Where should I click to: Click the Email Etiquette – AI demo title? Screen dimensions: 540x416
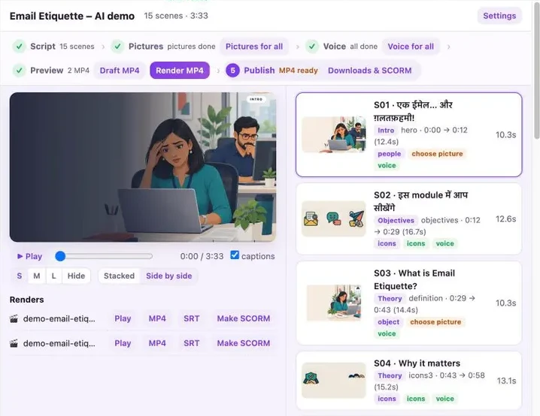tap(72, 17)
